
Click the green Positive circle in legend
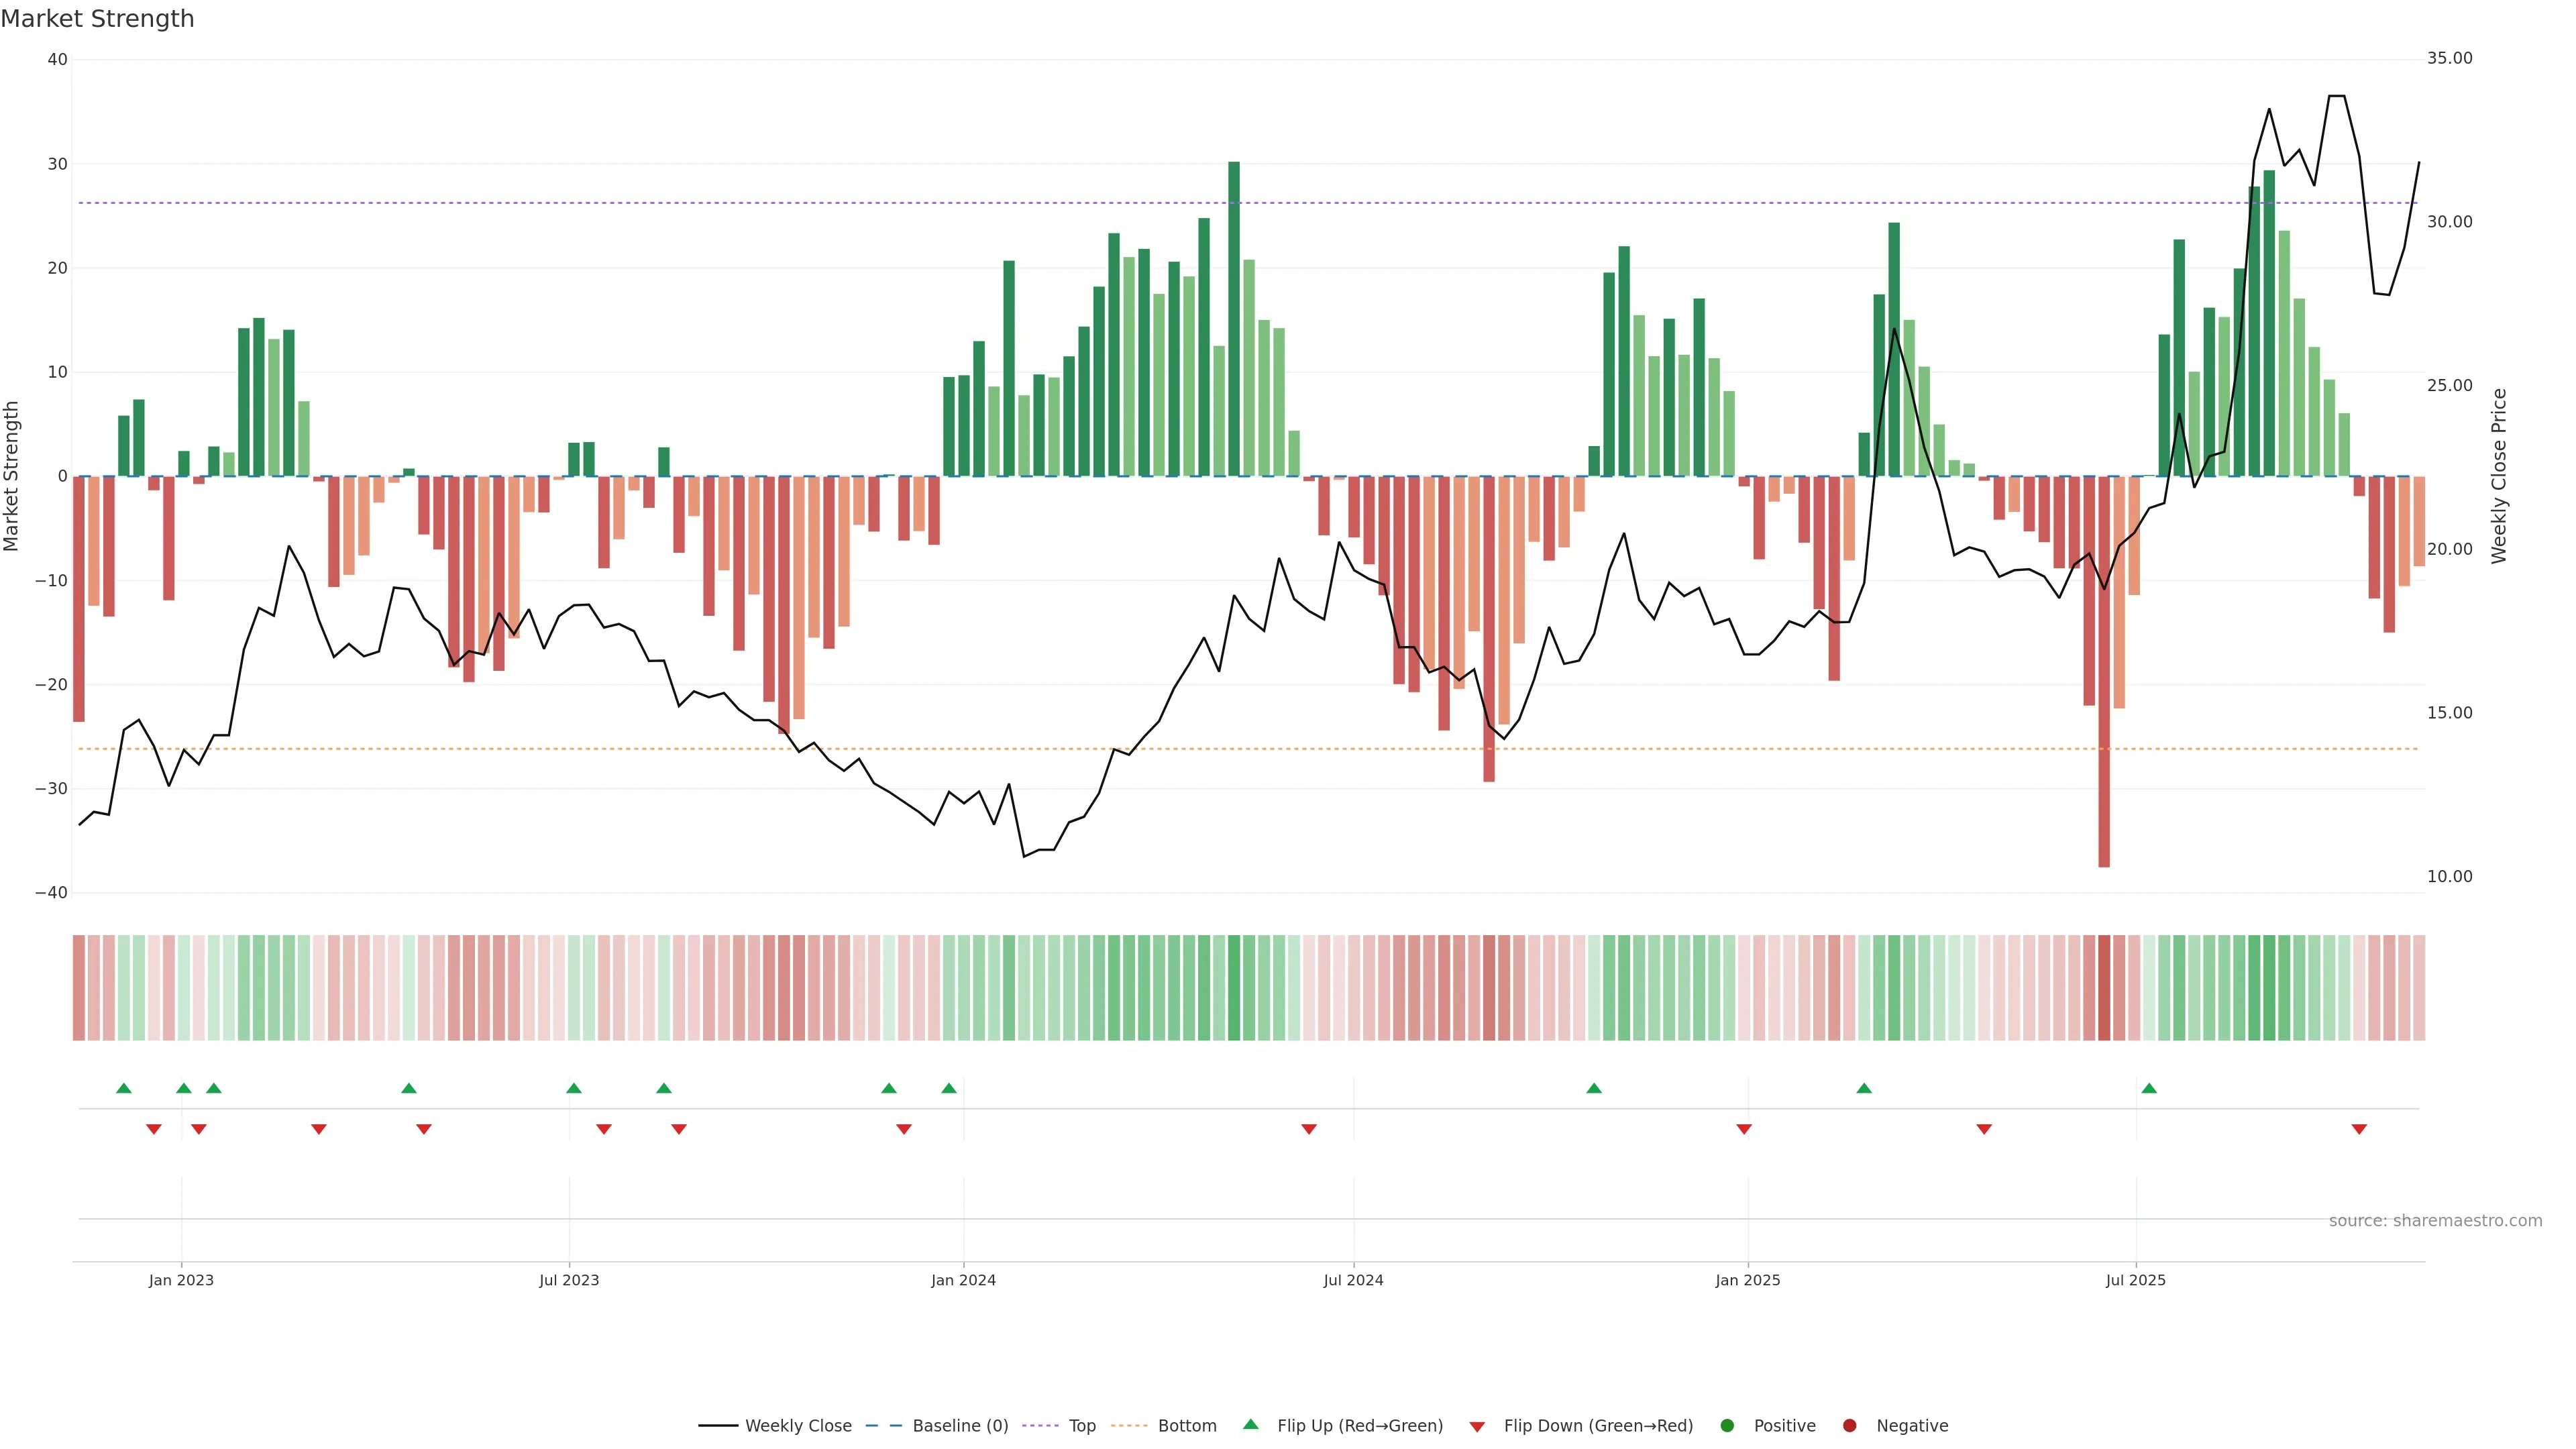[x=1727, y=1426]
